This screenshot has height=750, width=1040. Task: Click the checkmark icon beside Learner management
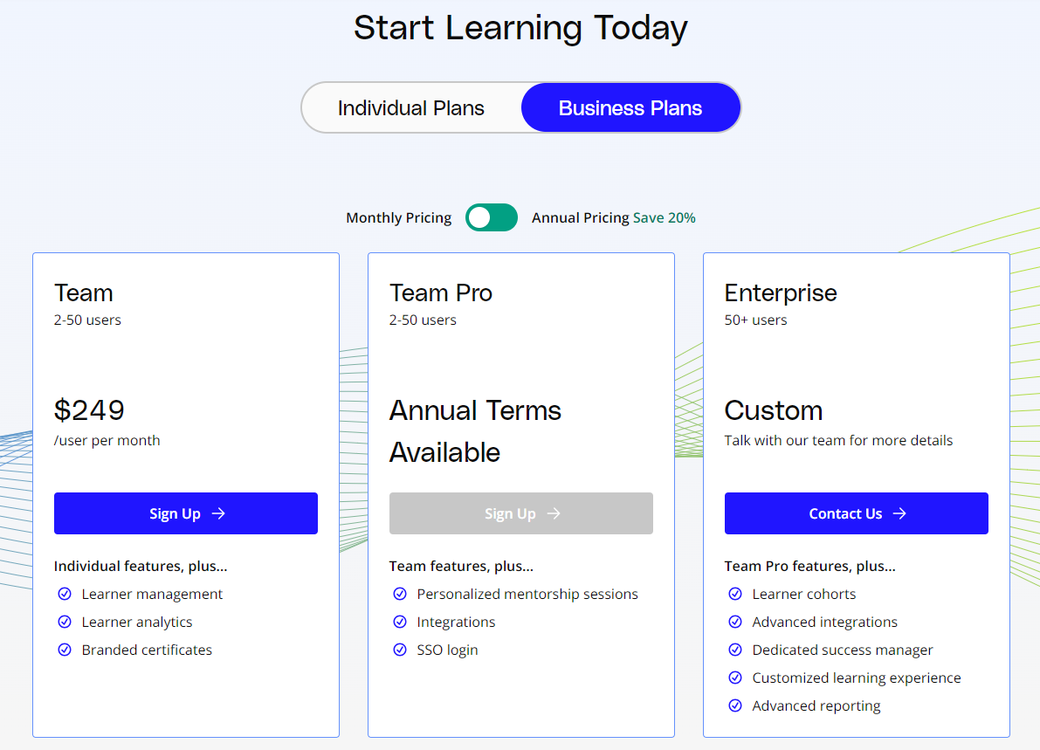[65, 594]
